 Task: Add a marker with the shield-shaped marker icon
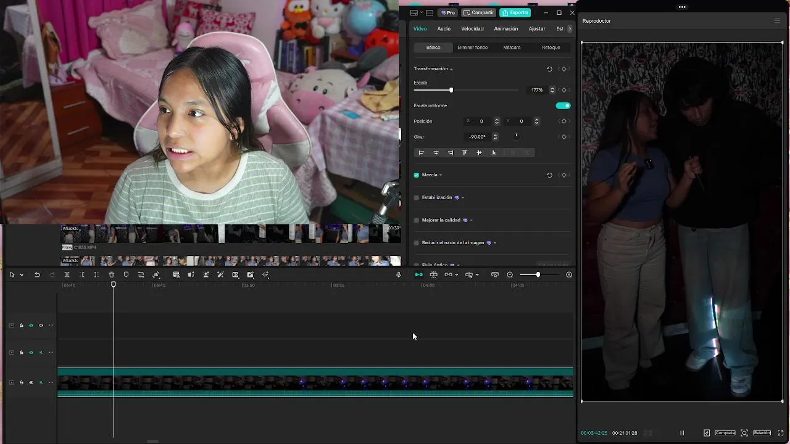point(126,274)
